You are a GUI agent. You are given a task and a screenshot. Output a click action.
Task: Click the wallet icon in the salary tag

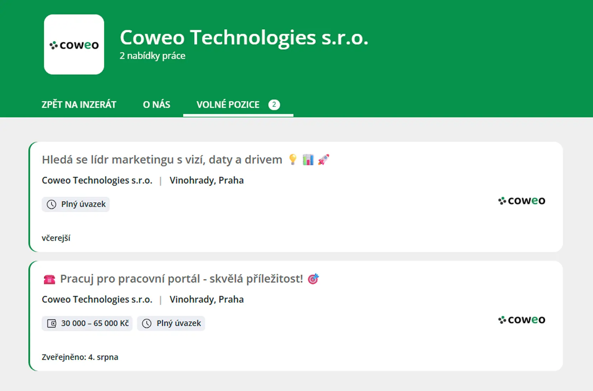click(x=52, y=323)
